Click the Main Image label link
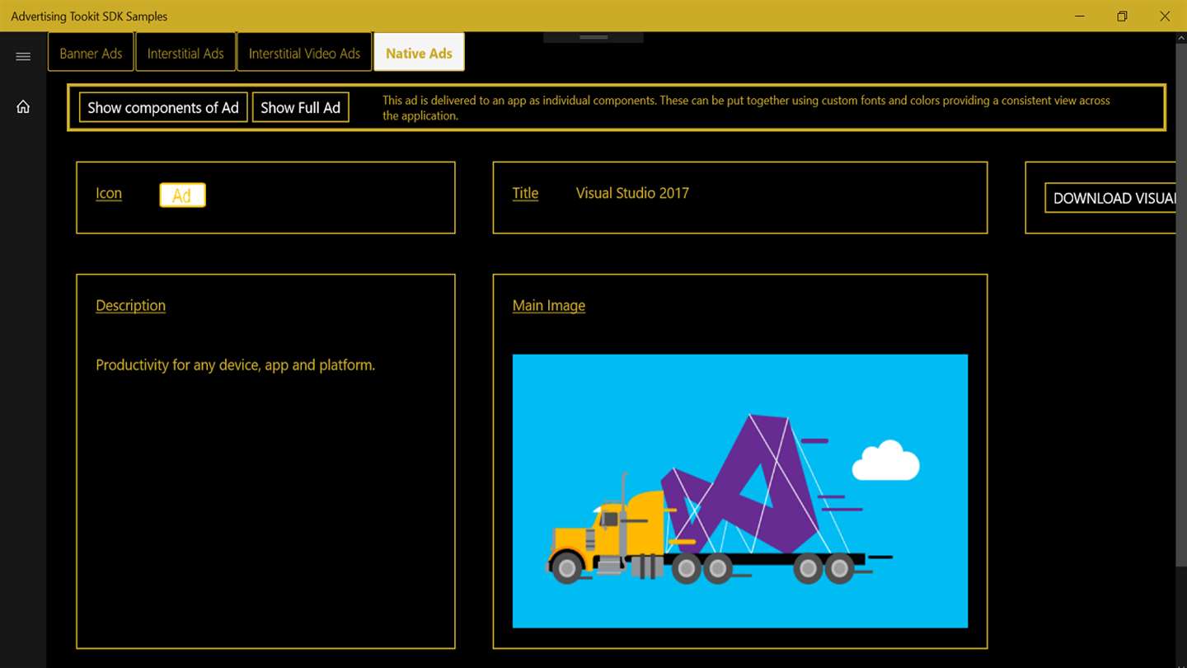 549,305
